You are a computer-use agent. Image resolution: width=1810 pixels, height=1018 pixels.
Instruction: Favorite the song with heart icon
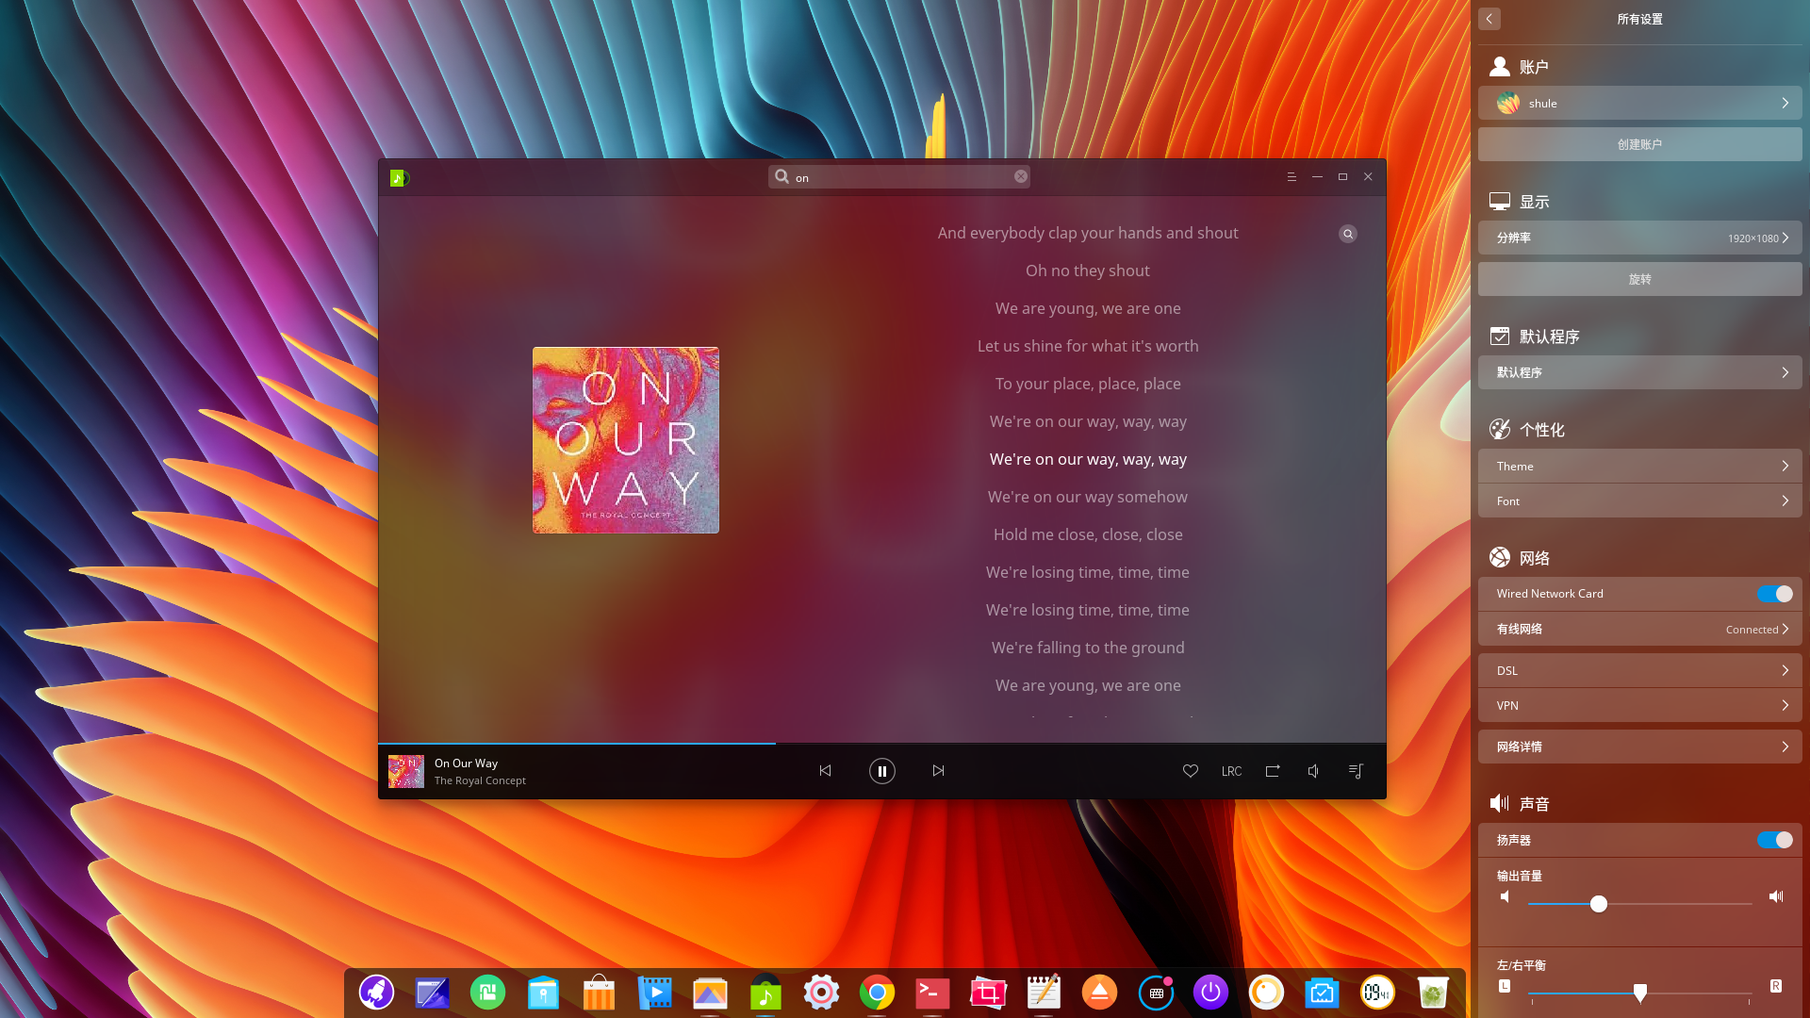coord(1191,771)
